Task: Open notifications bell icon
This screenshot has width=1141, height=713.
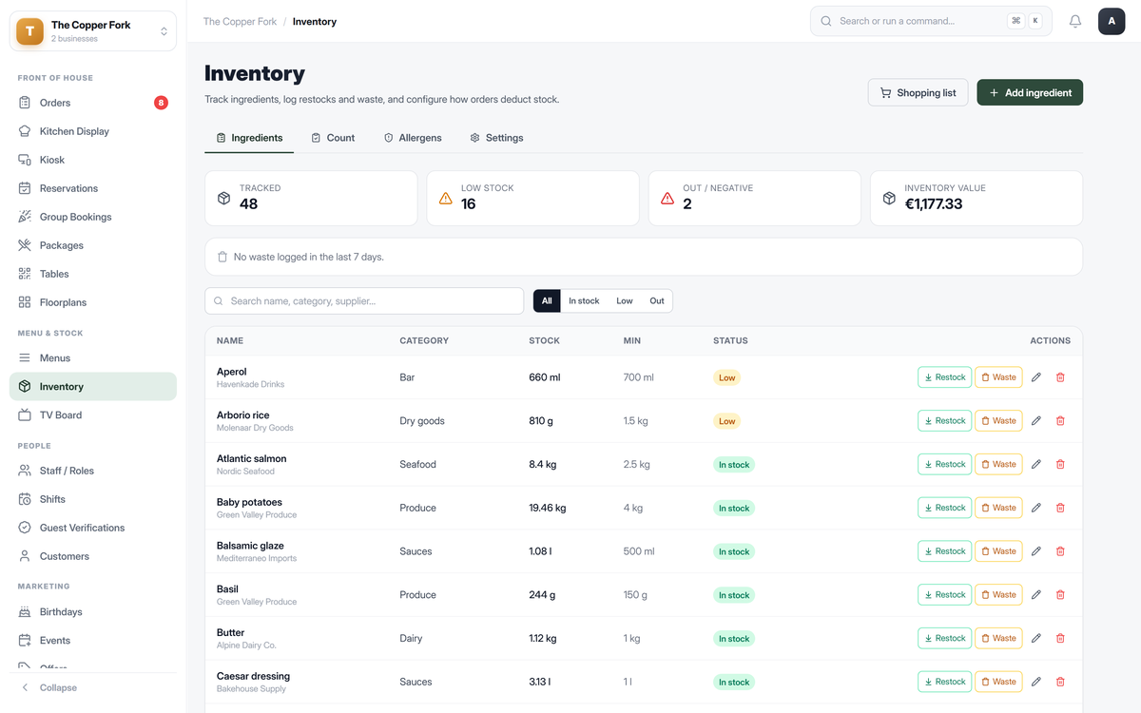Action: (1075, 21)
